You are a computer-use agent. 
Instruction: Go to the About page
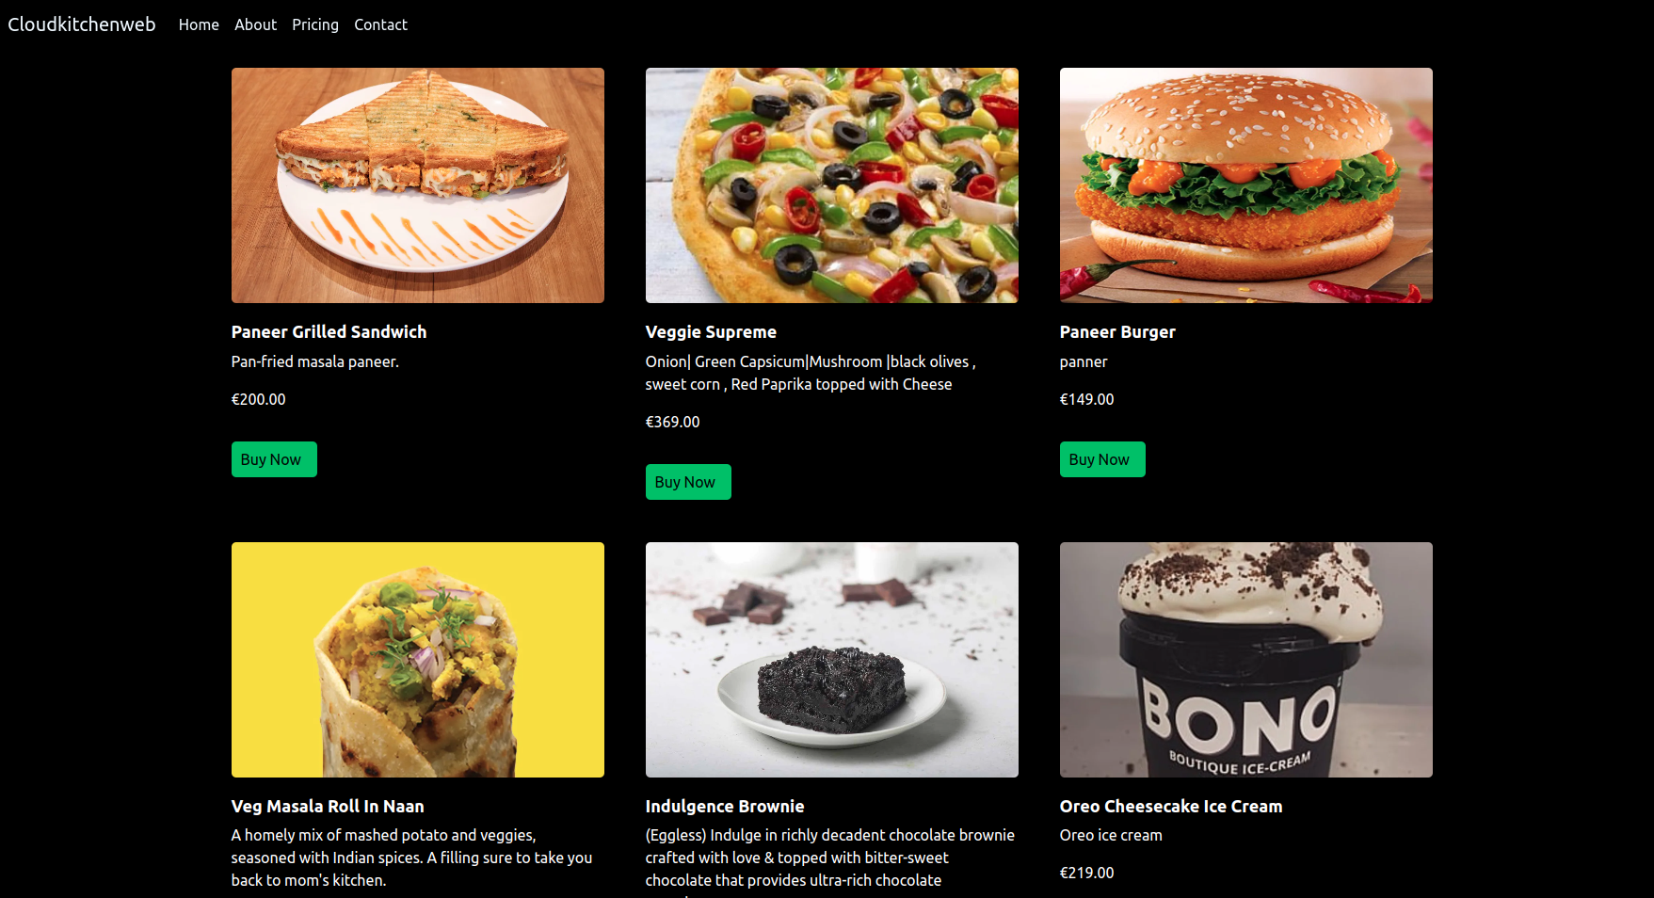pos(255,24)
